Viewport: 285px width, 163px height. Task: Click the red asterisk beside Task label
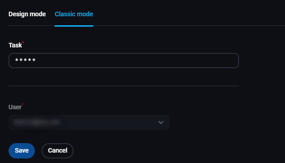point(23,42)
